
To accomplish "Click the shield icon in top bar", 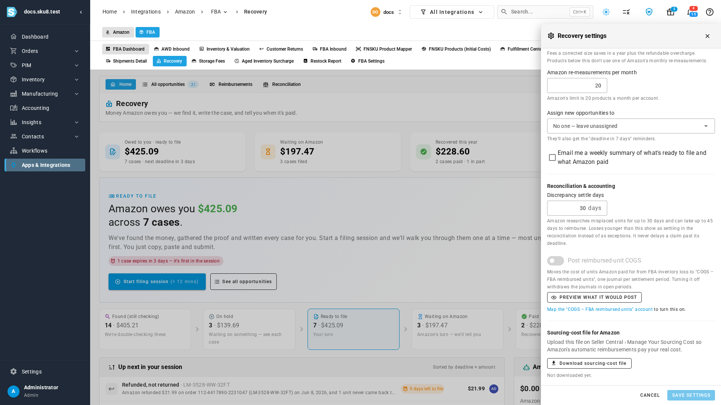I will [x=649, y=12].
